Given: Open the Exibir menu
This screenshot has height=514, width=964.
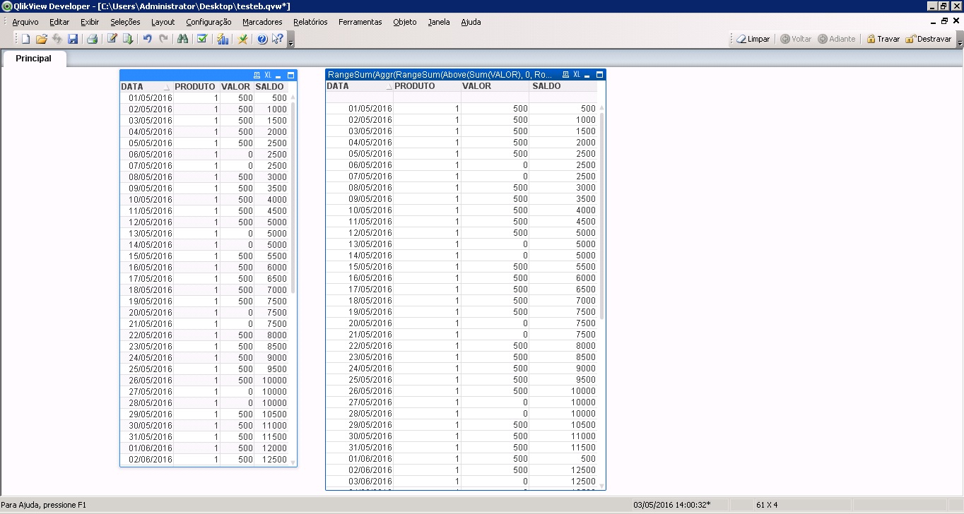Looking at the screenshot, I should point(90,22).
